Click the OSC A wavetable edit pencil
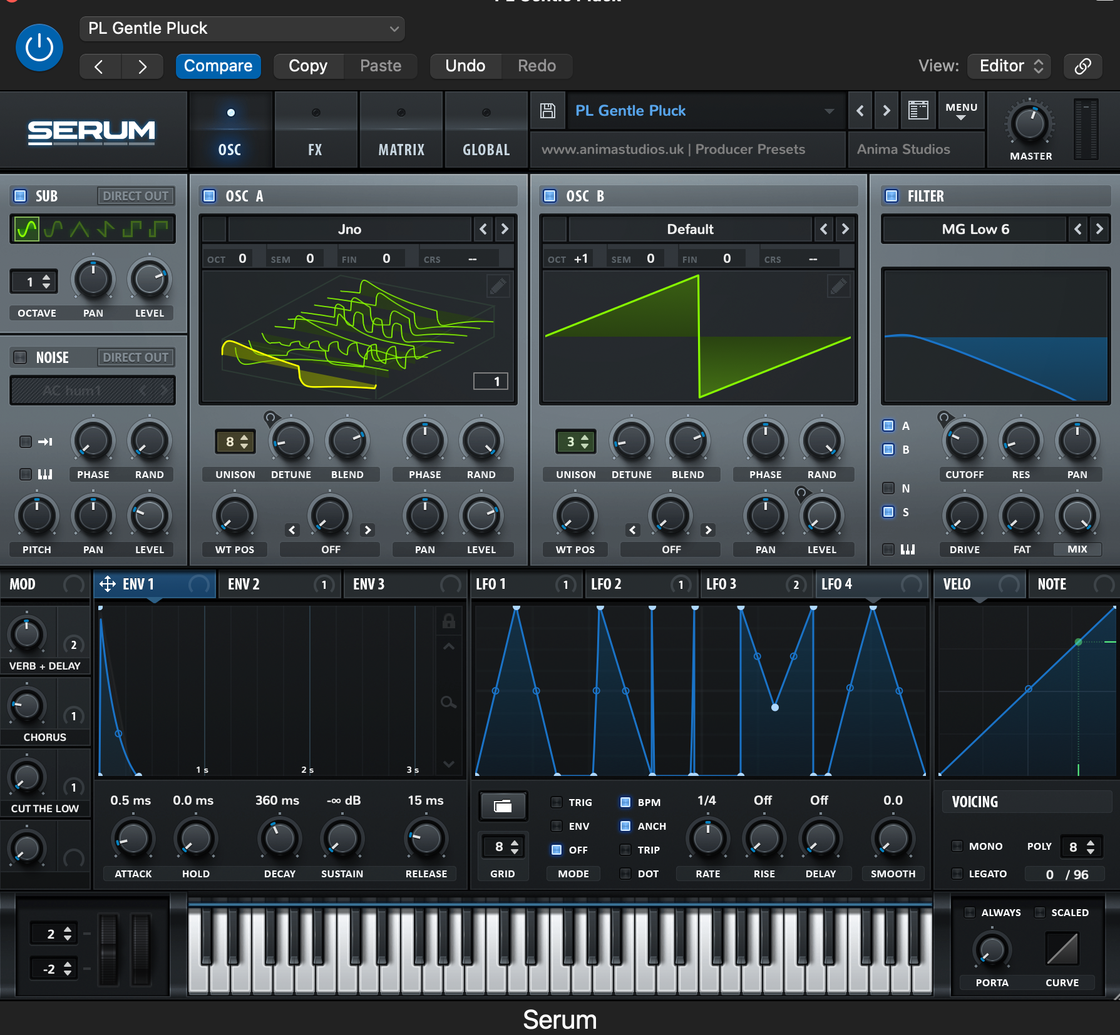Screen dimensions: 1120x1035 [x=498, y=287]
